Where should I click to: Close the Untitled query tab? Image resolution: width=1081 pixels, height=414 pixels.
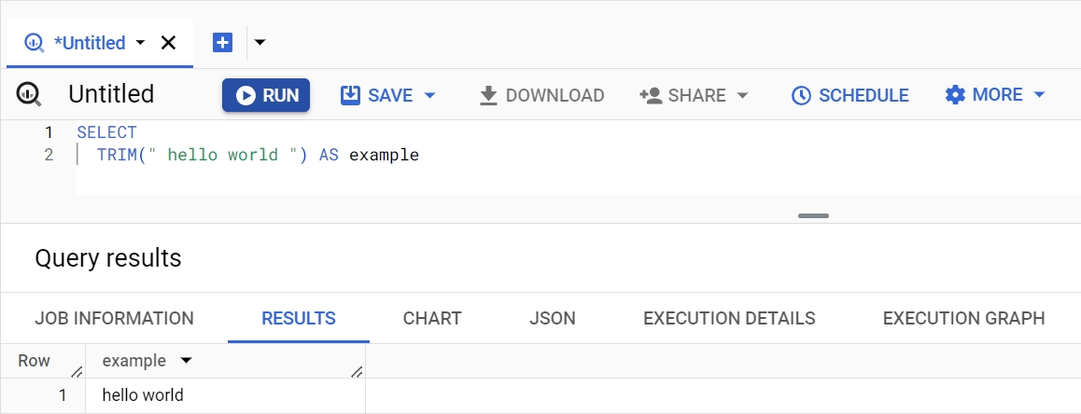coord(168,43)
